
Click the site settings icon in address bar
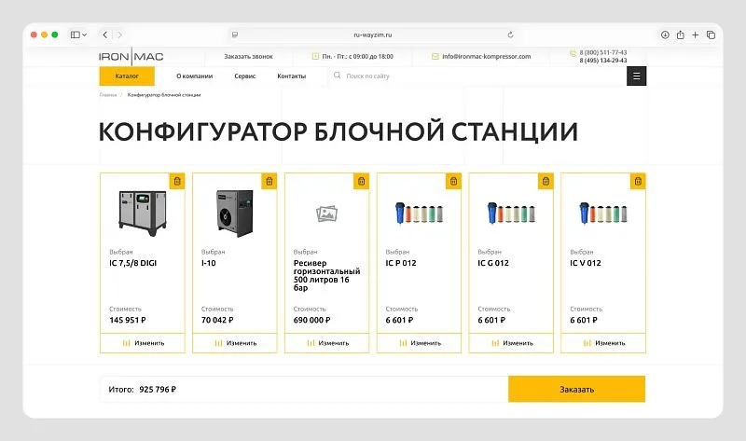click(235, 34)
